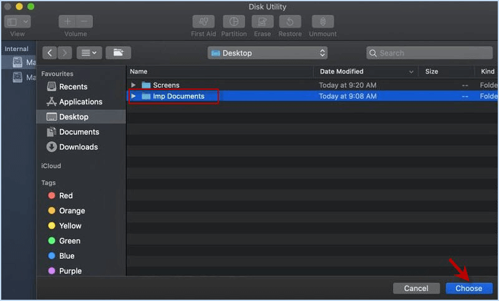Click the Downloads sidebar icon
The width and height of the screenshot is (499, 301).
pyautogui.click(x=52, y=147)
